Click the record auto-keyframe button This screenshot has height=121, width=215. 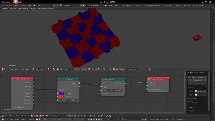[x=123, y=119]
